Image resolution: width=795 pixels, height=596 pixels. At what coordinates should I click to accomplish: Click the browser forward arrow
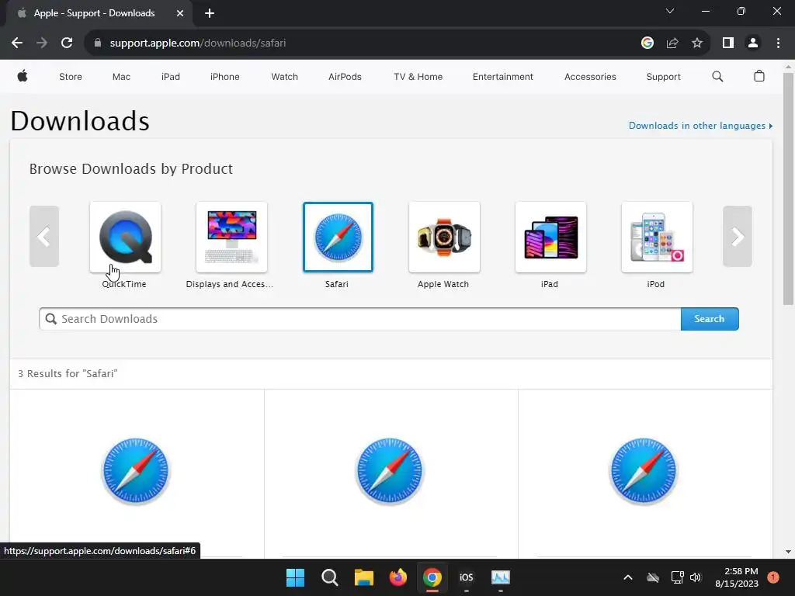coord(42,43)
